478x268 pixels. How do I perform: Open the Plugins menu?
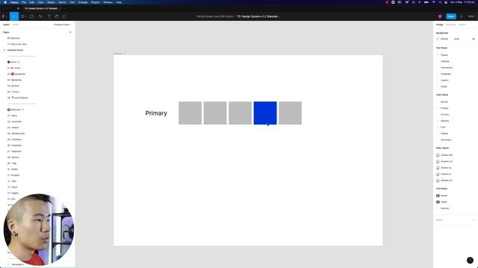96,2
